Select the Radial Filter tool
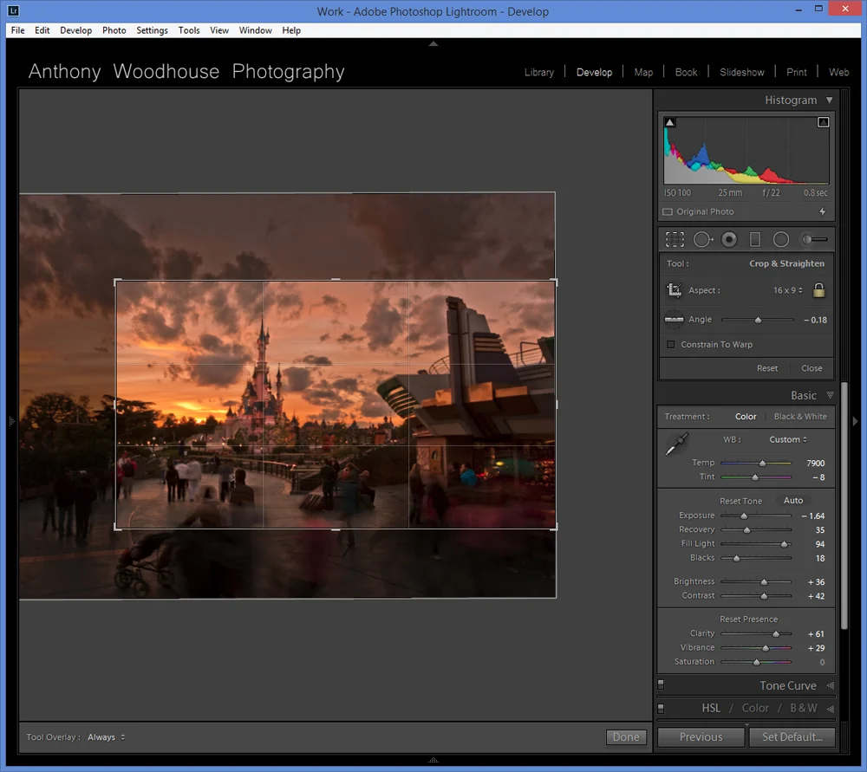867x772 pixels. coord(781,239)
